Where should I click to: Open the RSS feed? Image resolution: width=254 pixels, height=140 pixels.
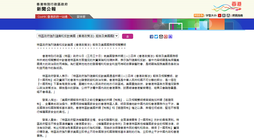click(x=198, y=15)
